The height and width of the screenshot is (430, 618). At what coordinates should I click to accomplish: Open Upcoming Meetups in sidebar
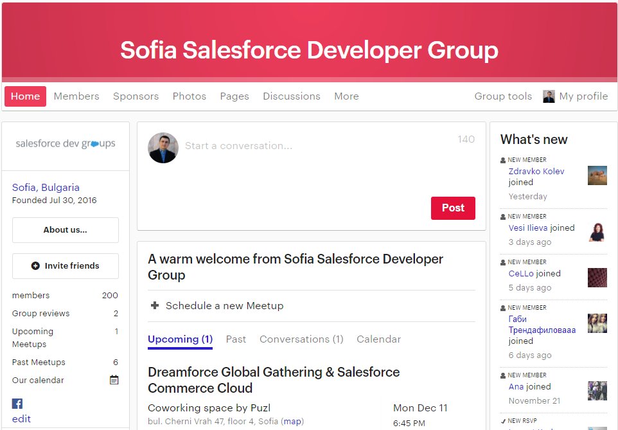click(65, 337)
